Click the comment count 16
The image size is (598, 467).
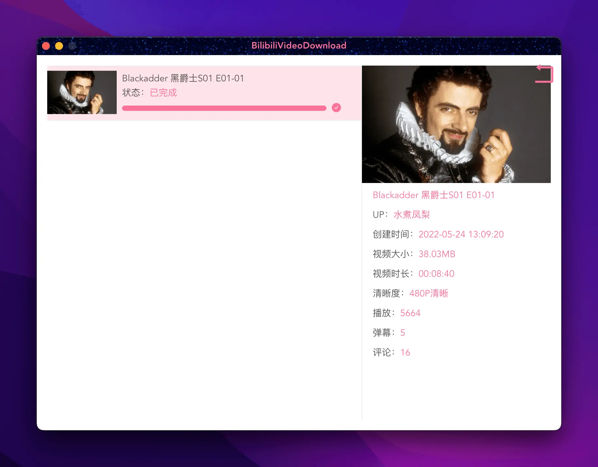click(x=405, y=353)
